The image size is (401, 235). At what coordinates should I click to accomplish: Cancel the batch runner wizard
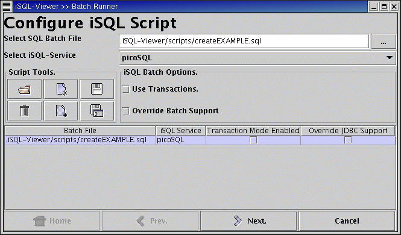[x=347, y=221]
